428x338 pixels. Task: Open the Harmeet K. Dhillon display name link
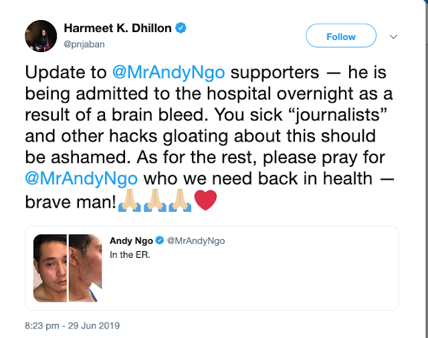click(118, 28)
